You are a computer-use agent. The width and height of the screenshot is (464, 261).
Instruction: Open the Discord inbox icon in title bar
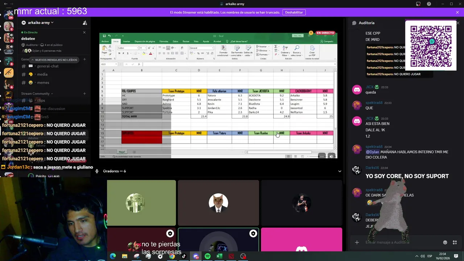(418, 4)
